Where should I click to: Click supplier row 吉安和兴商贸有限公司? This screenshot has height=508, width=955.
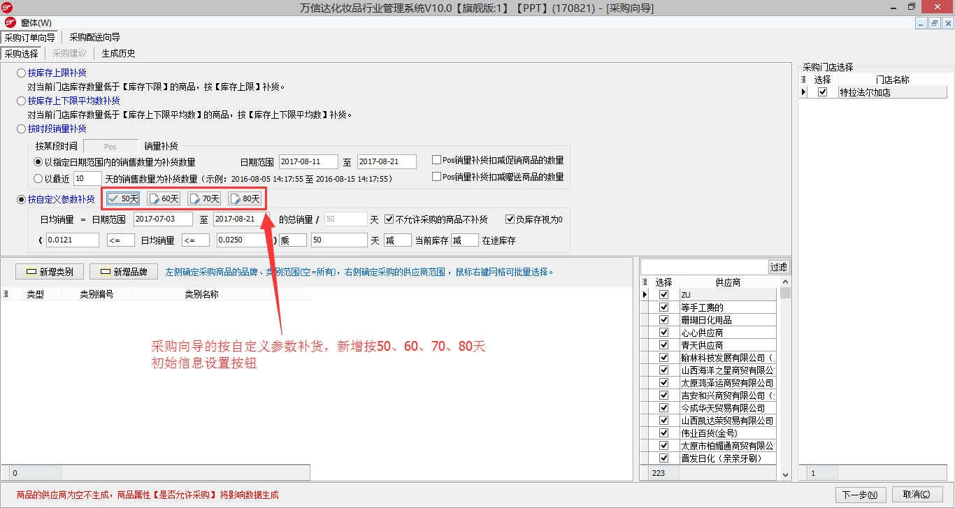(727, 395)
